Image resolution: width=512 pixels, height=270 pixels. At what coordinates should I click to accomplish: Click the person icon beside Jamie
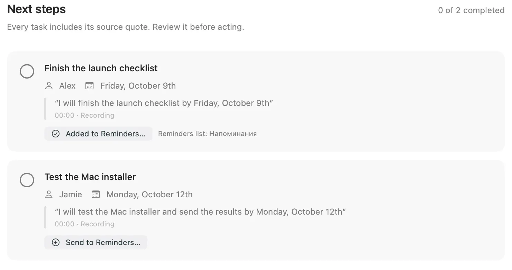tap(49, 195)
